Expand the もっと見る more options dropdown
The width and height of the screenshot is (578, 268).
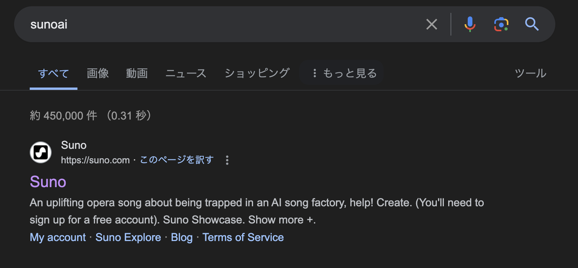pos(341,73)
